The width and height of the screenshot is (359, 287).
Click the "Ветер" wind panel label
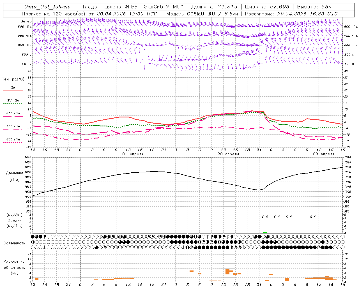coord(26,21)
